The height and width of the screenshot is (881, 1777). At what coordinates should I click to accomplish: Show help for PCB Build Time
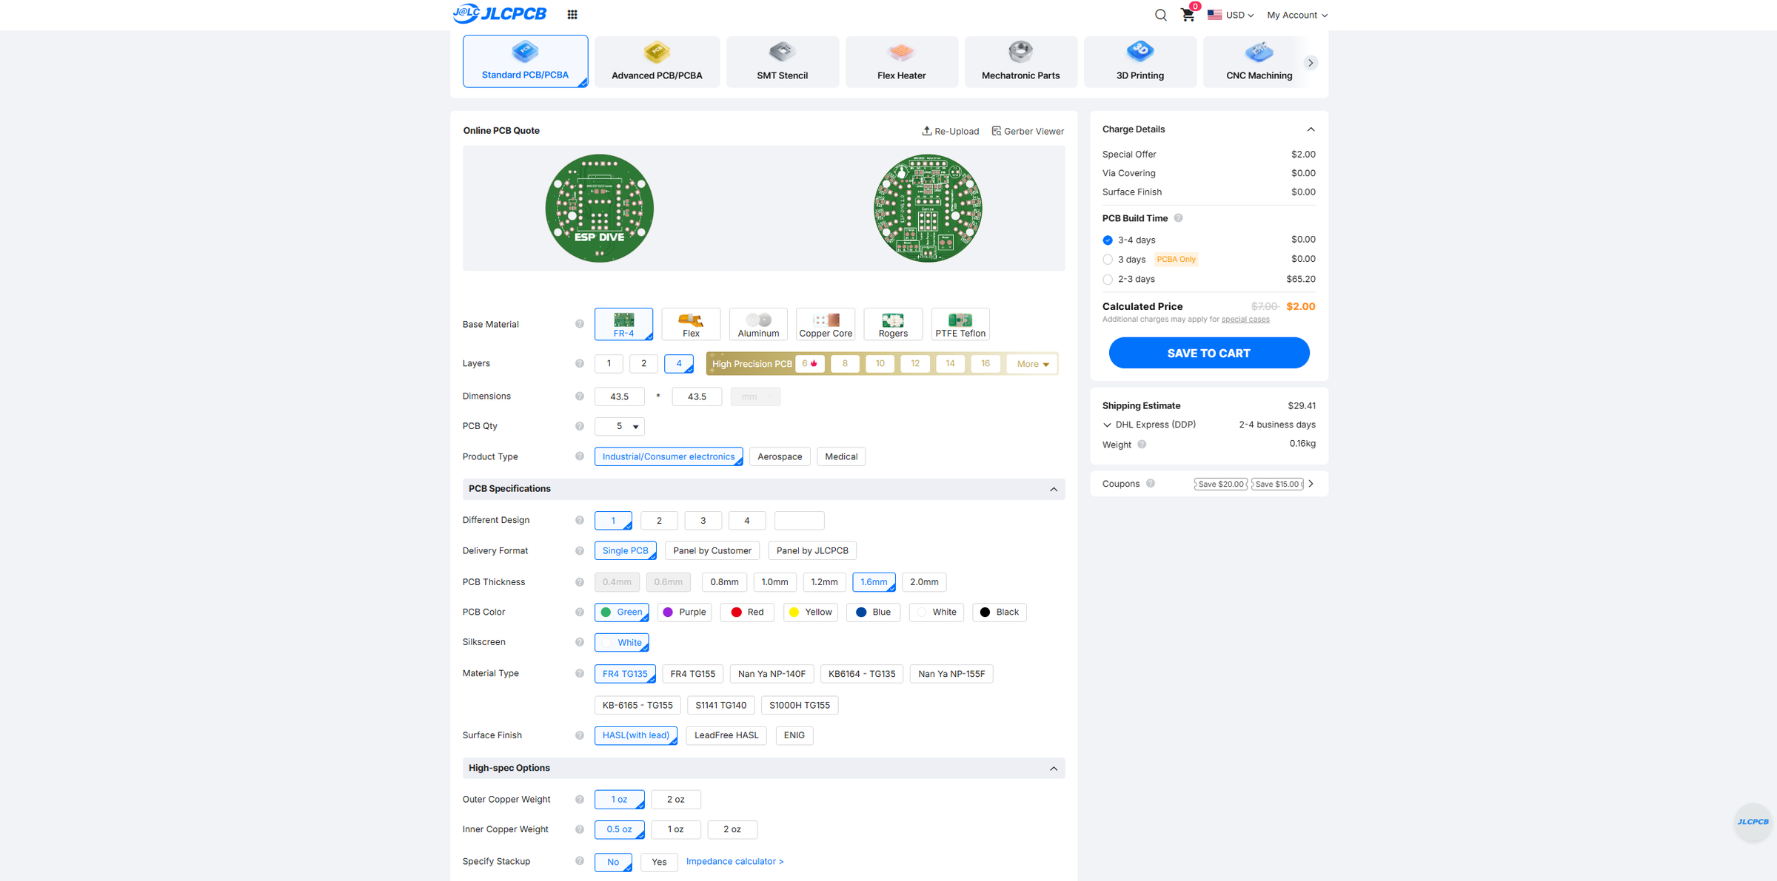point(1179,218)
